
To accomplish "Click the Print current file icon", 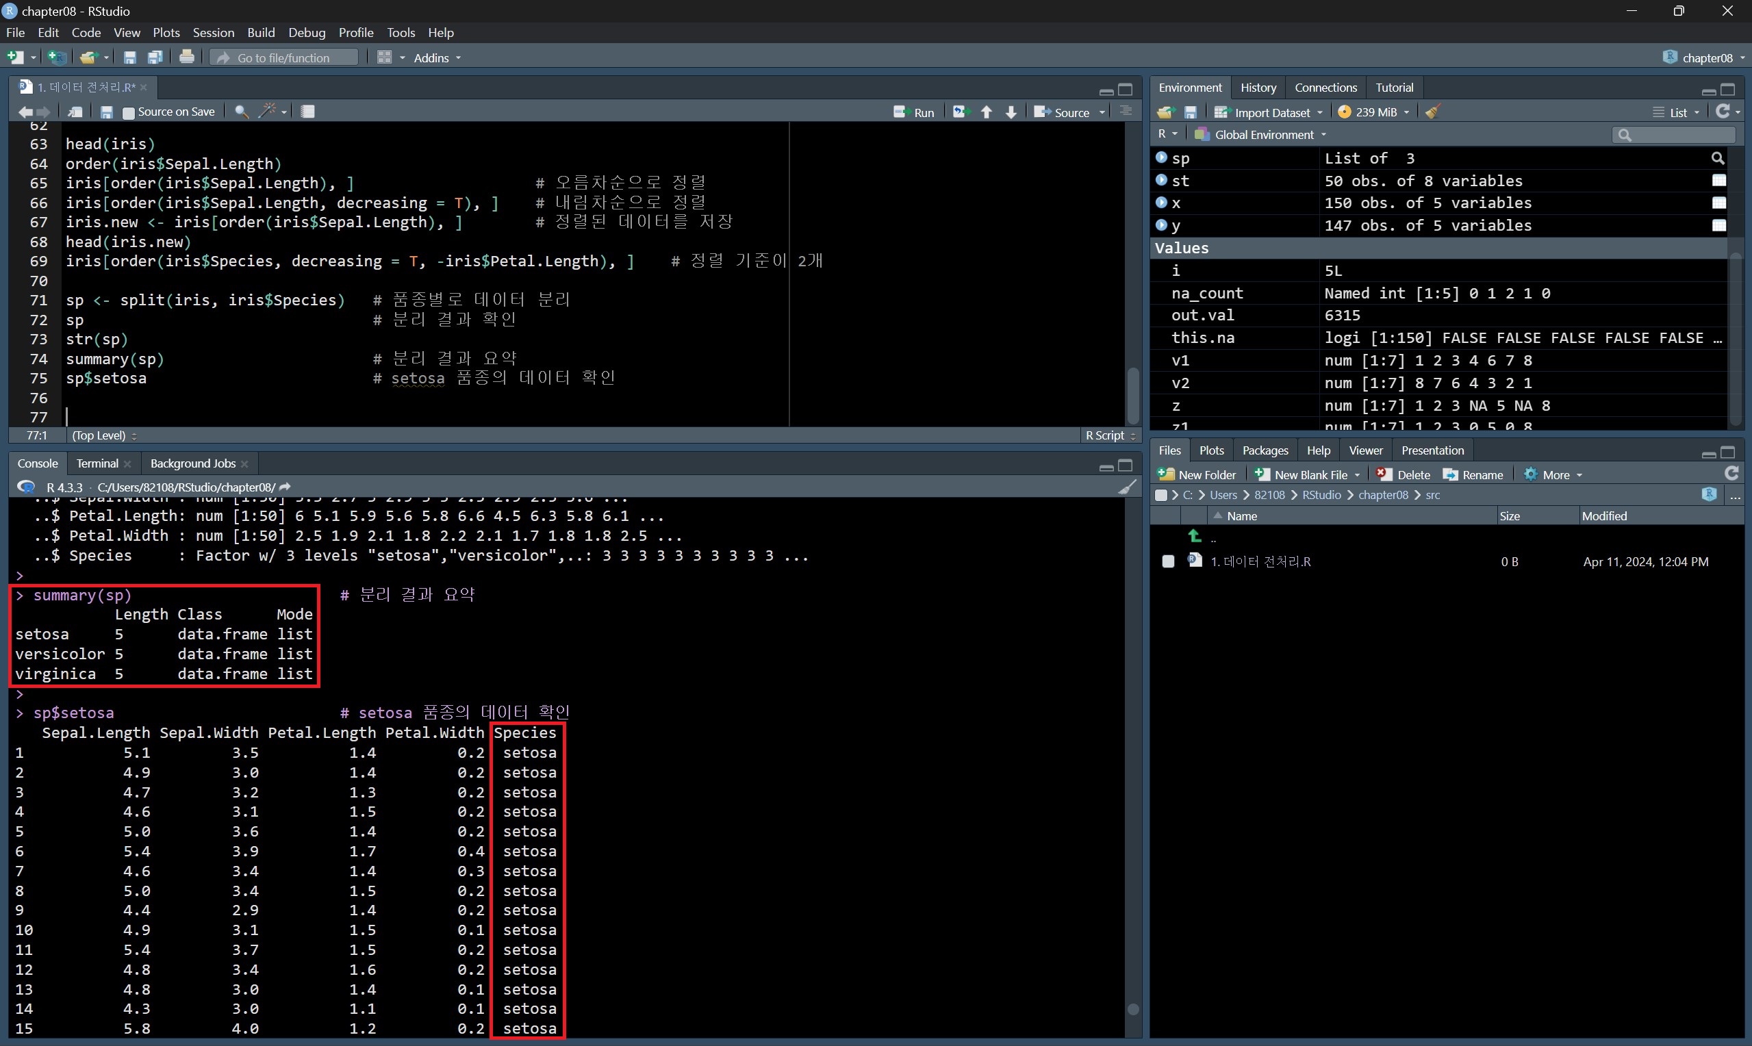I will pyautogui.click(x=187, y=57).
